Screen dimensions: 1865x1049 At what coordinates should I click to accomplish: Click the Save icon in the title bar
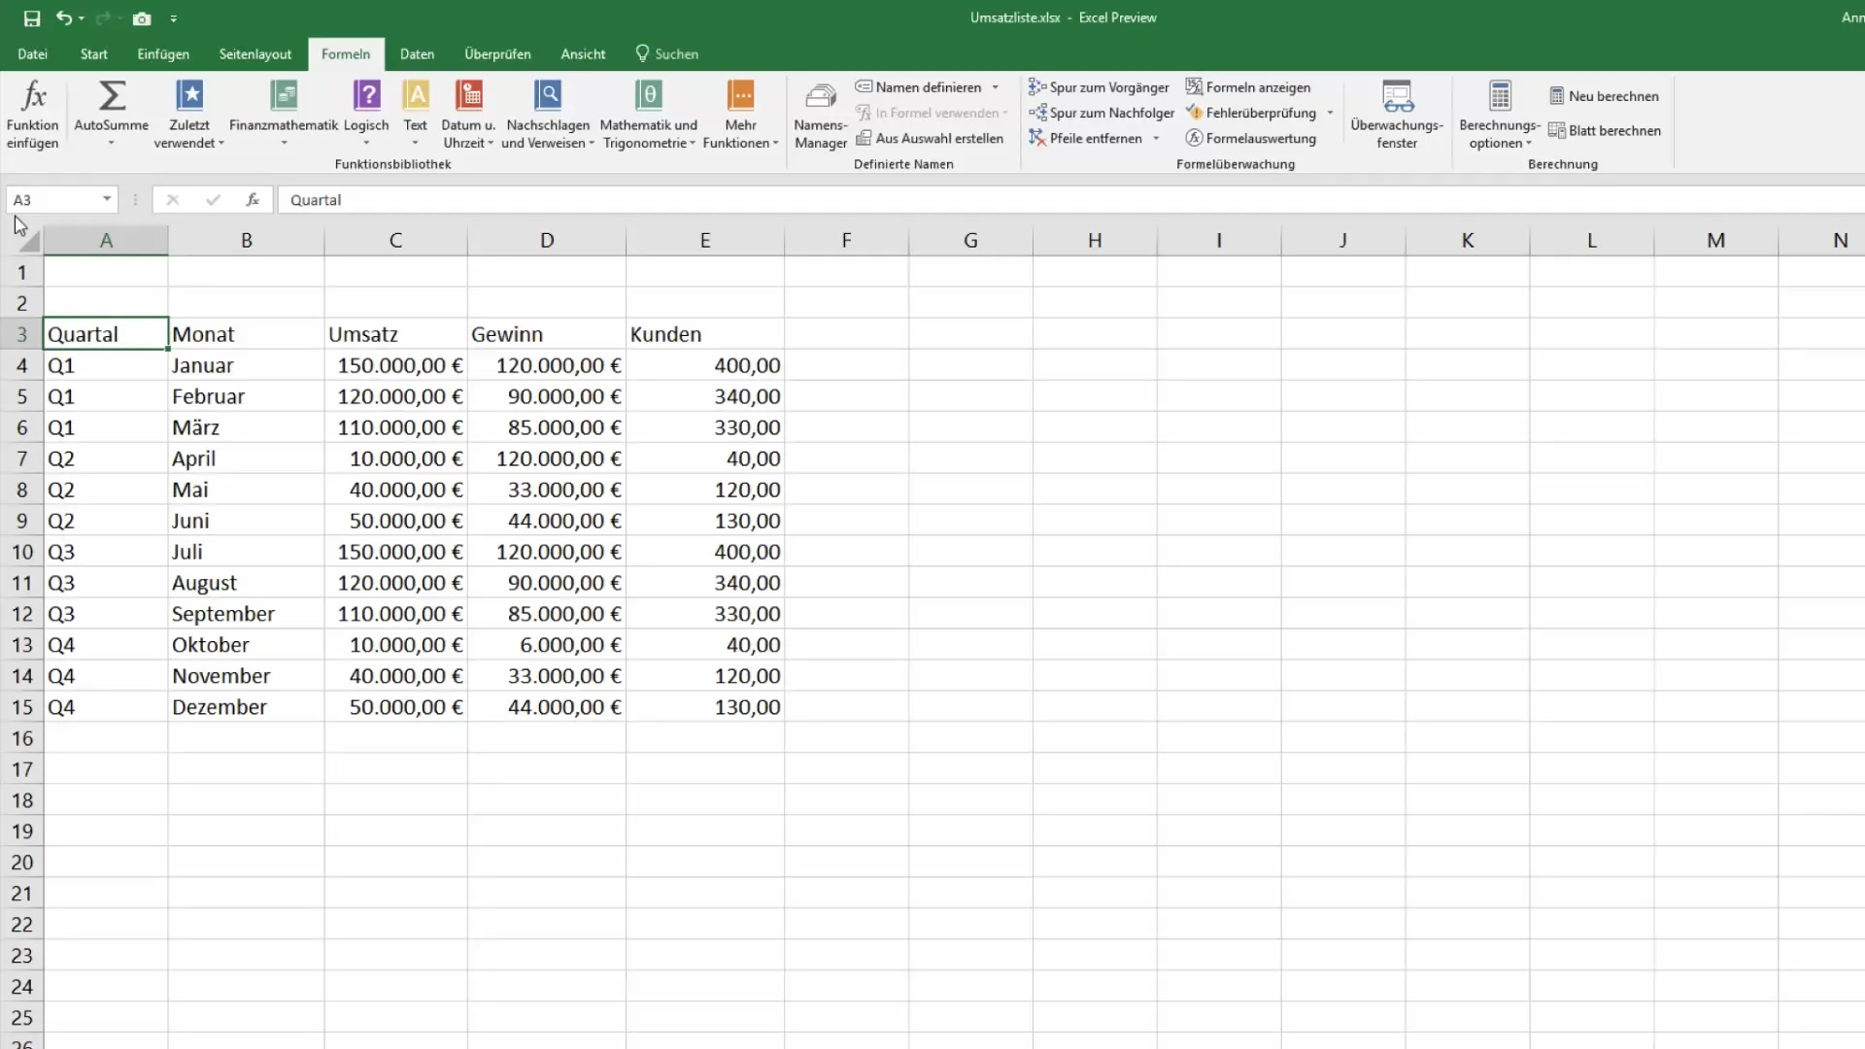(x=32, y=18)
